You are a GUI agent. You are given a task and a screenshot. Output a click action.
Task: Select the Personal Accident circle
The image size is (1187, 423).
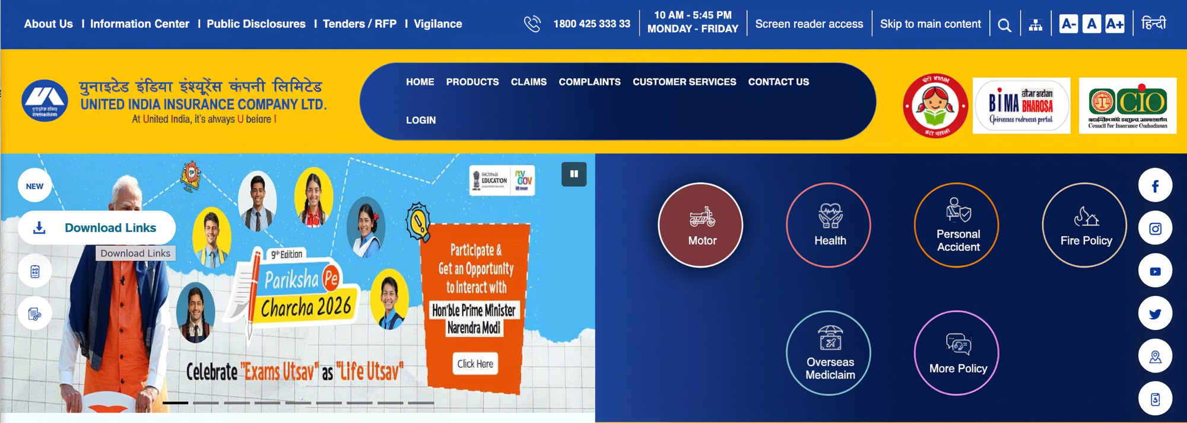[957, 225]
